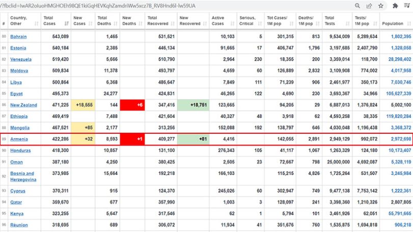Open the Mongolia country link
Screen dimensions: 413x232
[20, 128]
